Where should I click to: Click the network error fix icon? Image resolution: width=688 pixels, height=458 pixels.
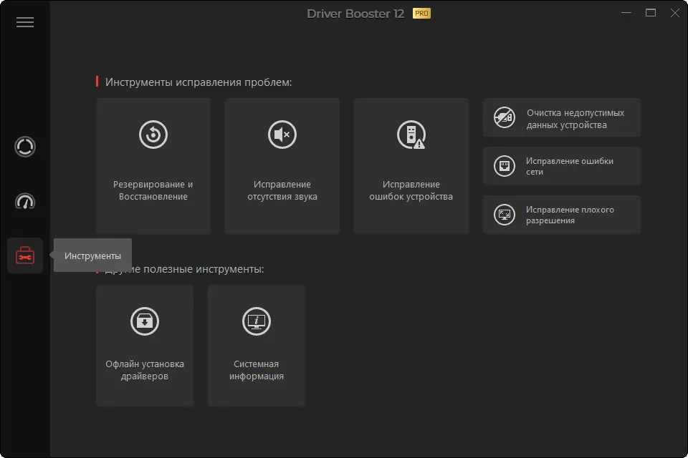[505, 166]
